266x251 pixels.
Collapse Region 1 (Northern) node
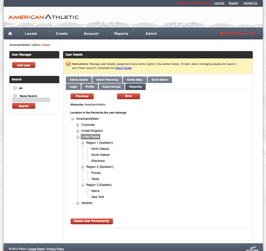point(82,143)
